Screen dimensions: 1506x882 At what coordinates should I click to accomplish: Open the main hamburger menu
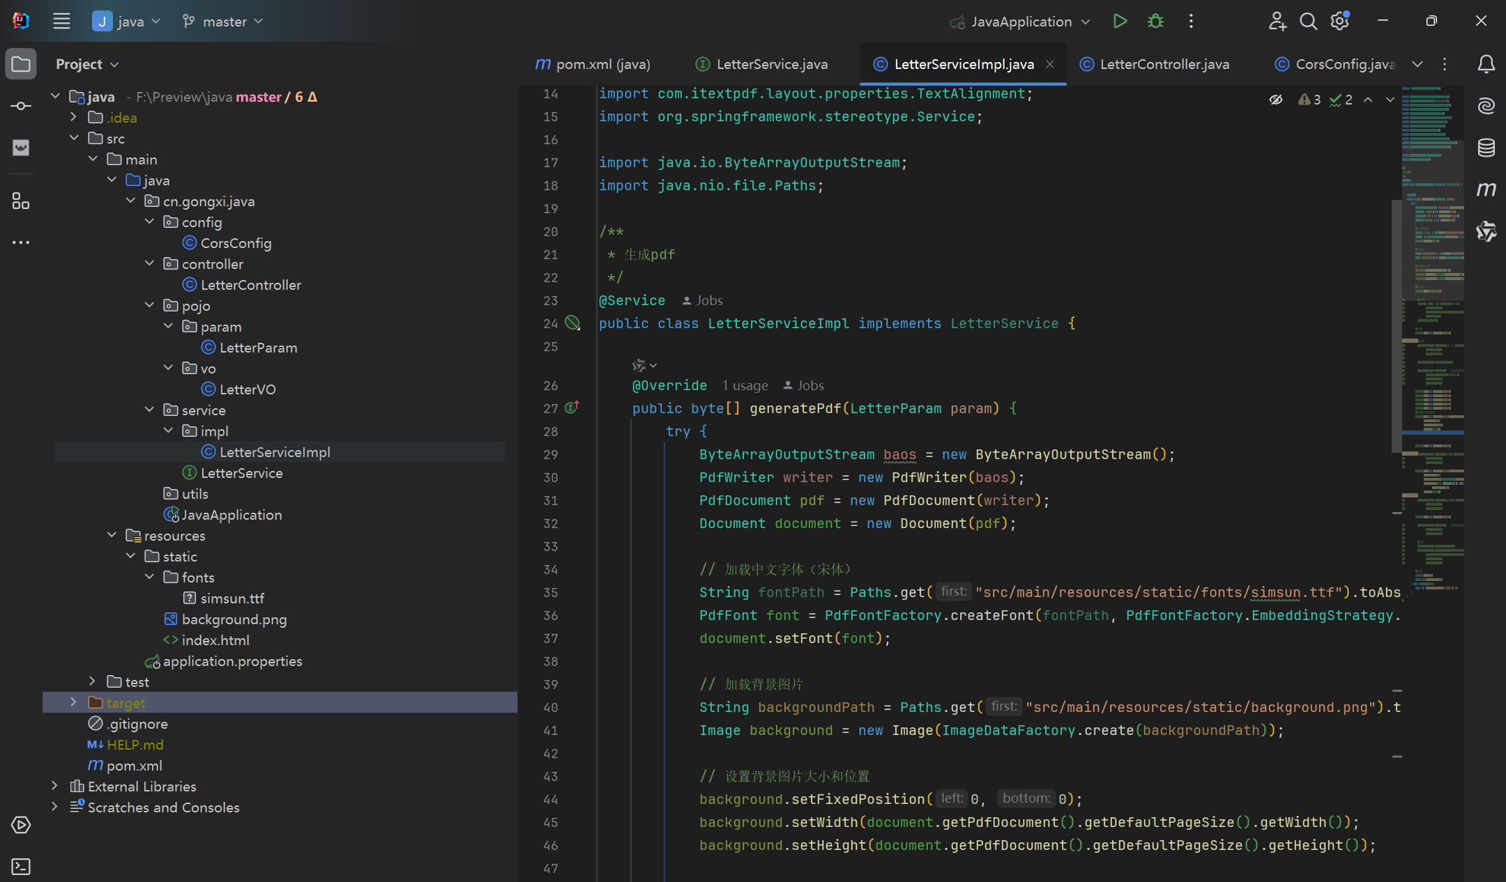(61, 21)
